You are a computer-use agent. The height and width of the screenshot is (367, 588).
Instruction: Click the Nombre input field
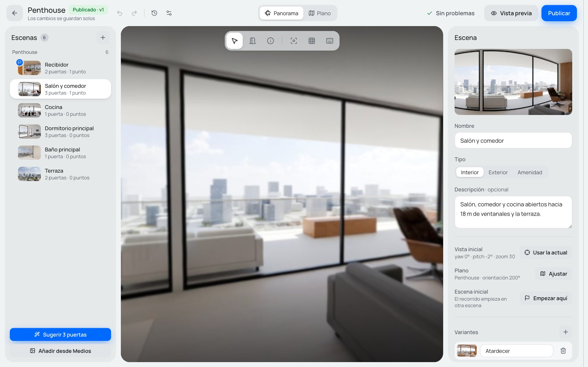coord(513,141)
